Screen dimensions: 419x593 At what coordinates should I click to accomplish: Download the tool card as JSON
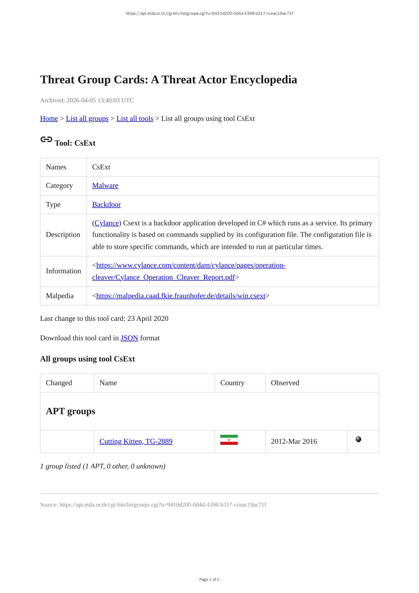point(129,338)
